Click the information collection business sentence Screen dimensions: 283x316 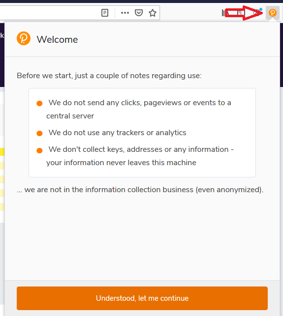[x=140, y=190]
